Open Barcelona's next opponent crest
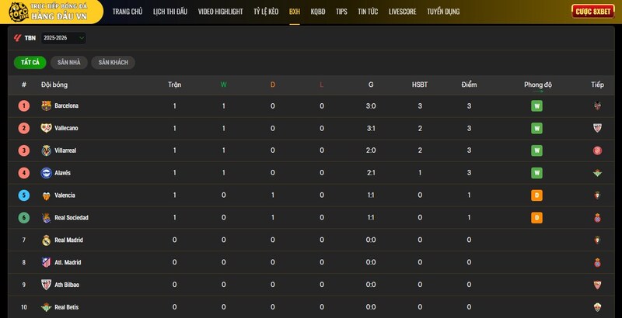 tap(597, 105)
